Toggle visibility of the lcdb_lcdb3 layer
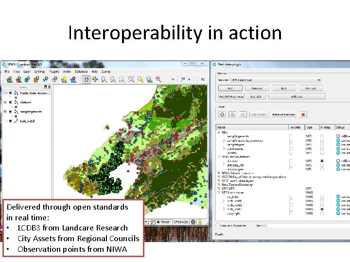This screenshot has height=262, width=350. [11, 121]
